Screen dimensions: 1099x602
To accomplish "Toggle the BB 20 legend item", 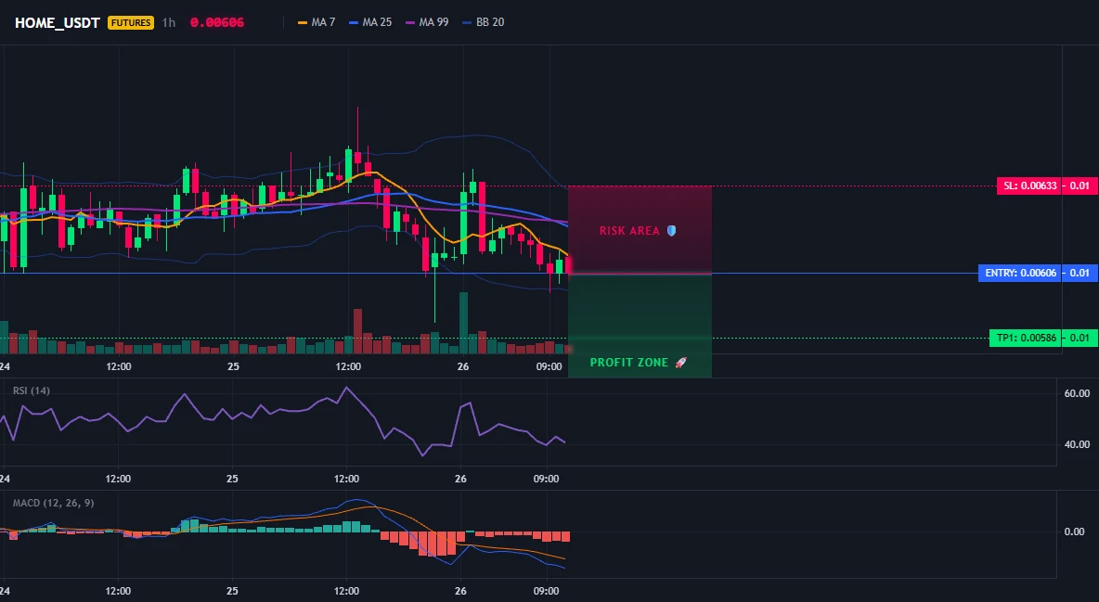I will [x=484, y=22].
